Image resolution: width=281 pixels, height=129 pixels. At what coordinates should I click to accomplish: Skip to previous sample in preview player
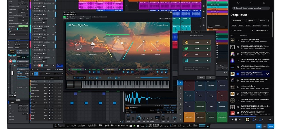[x=232, y=120]
